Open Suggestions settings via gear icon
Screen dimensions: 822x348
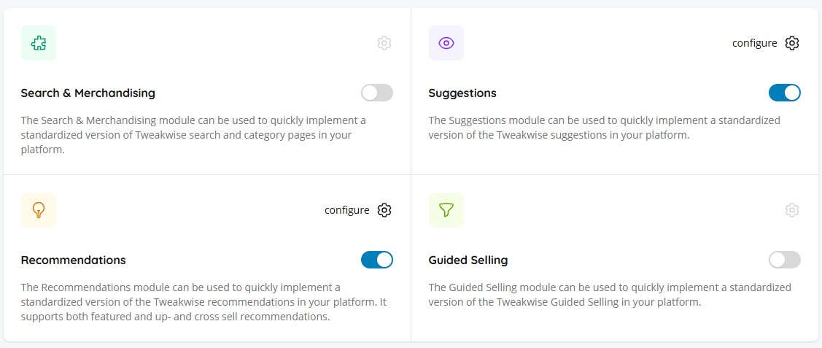click(x=792, y=43)
